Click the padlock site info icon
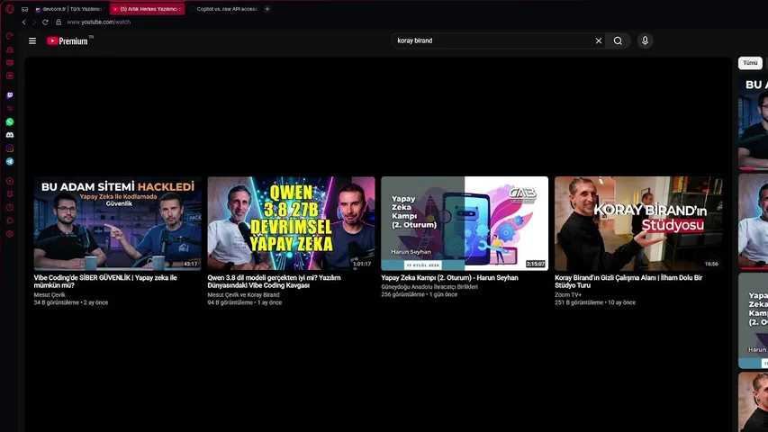 (59, 22)
